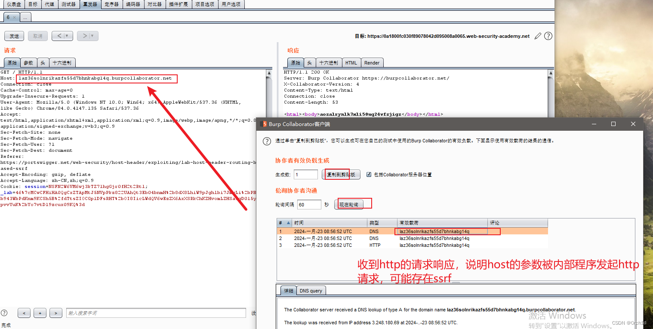
Task: Open the 测试器 intruder tab
Action: tap(68, 4)
